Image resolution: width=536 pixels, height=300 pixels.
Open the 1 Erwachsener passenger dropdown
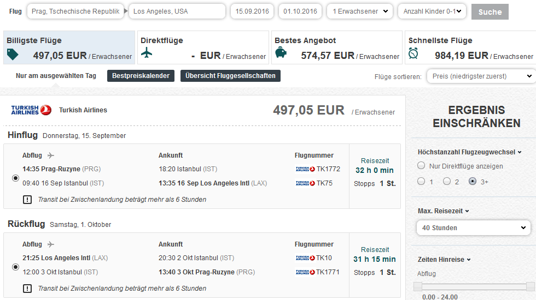tap(360, 11)
